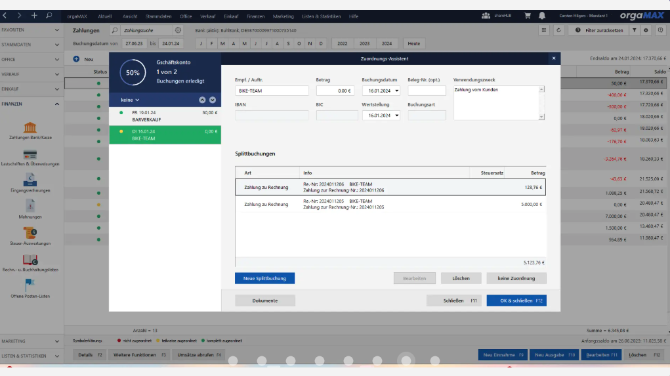Move to next booking with the down arrow
The height and width of the screenshot is (376, 670).
213,100
